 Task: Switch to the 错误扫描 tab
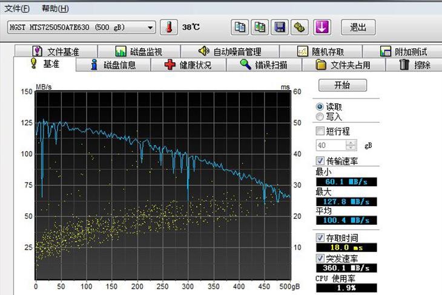264,65
